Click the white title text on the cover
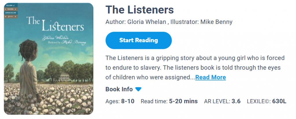The width and height of the screenshot is (296, 119). tap(55, 24)
